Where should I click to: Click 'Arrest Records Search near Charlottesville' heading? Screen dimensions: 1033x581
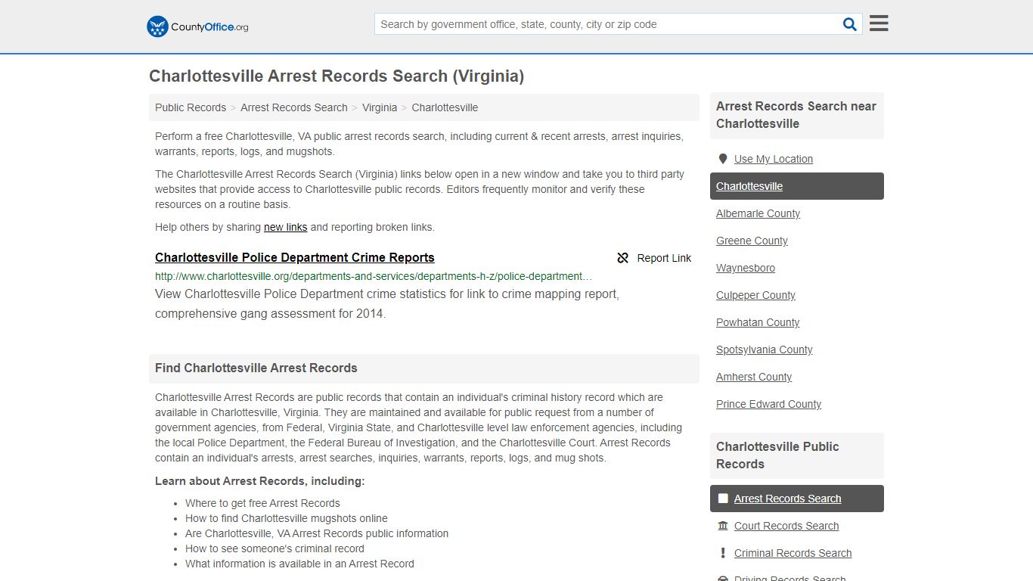[796, 115]
